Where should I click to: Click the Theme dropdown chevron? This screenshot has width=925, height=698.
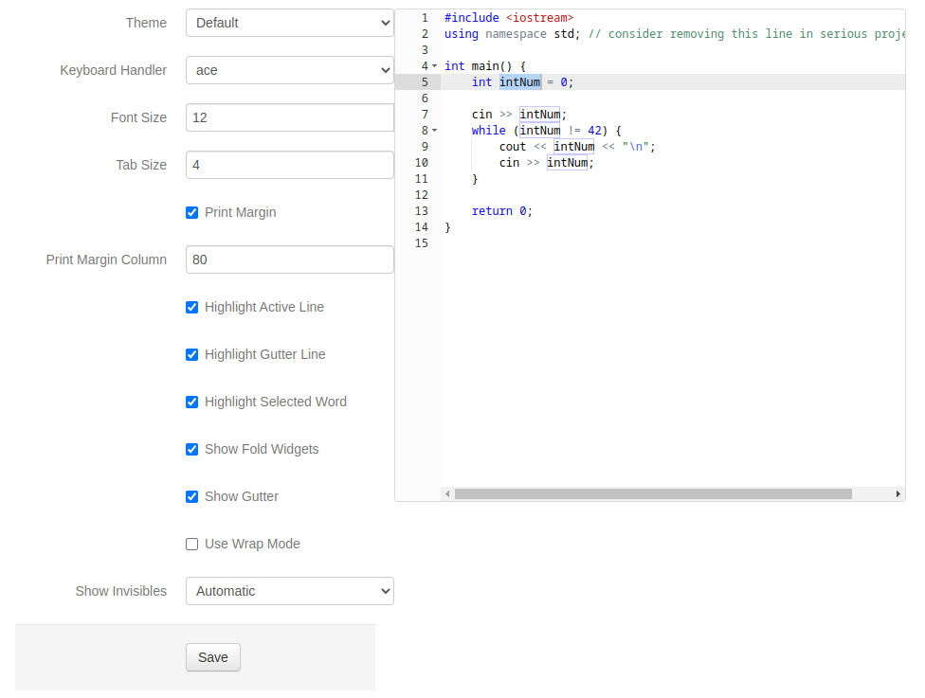pyautogui.click(x=383, y=22)
